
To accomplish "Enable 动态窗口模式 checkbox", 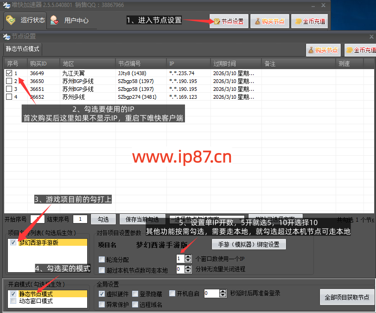I will [x=13, y=301].
